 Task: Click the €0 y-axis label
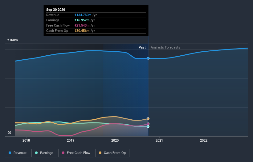point(9,133)
